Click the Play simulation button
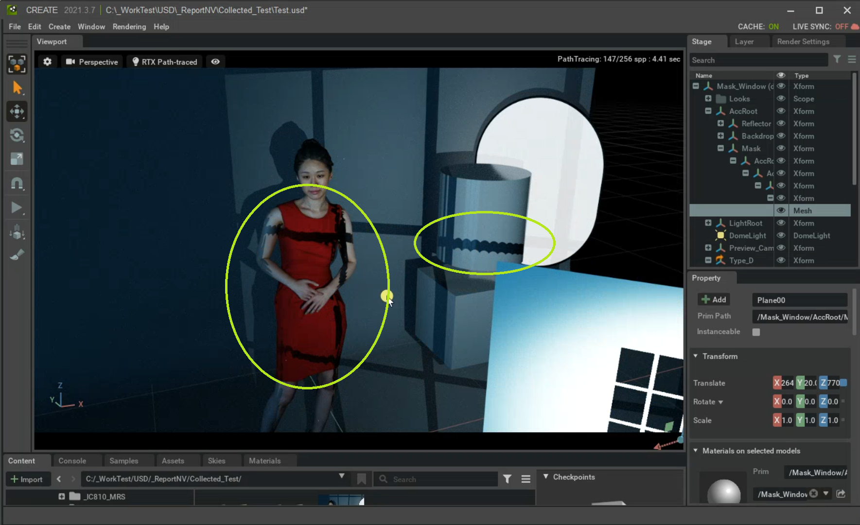 pyautogui.click(x=17, y=208)
